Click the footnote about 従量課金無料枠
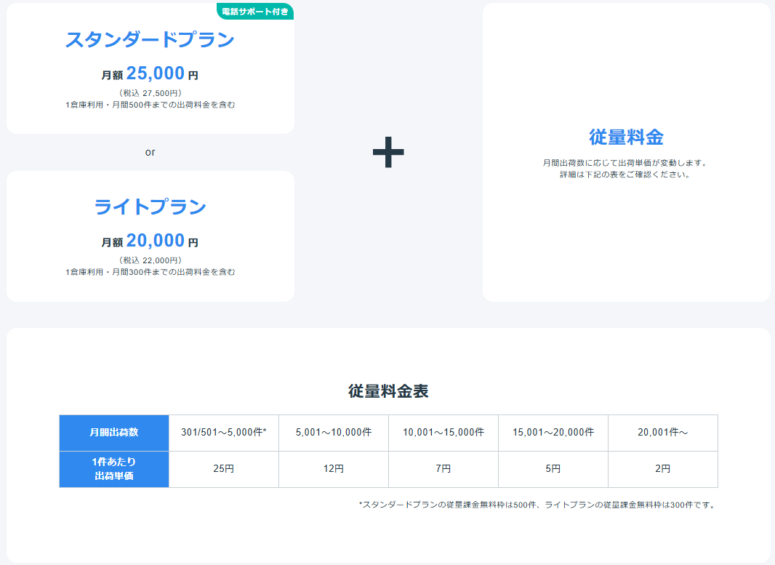775x565 pixels. 538,505
